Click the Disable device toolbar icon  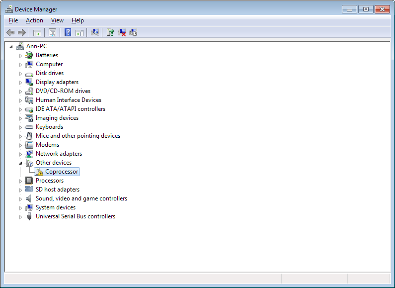(133, 32)
